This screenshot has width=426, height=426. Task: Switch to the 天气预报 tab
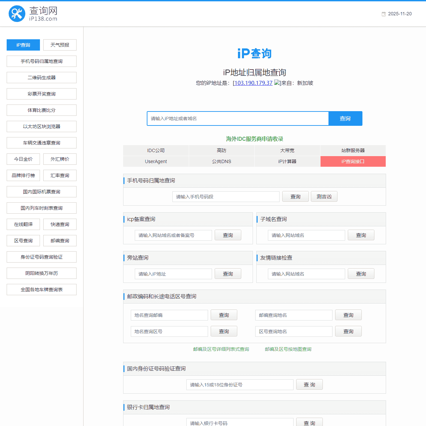click(x=60, y=45)
